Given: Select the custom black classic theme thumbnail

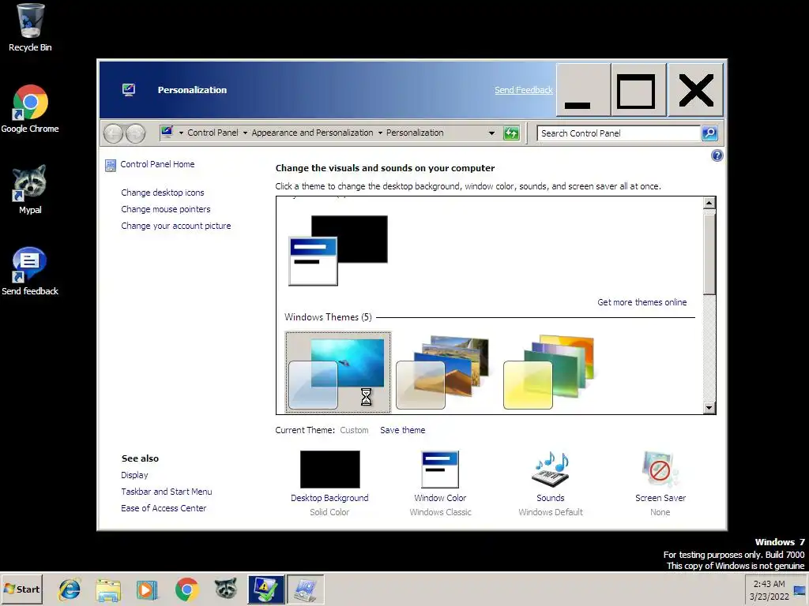Looking at the screenshot, I should point(338,250).
